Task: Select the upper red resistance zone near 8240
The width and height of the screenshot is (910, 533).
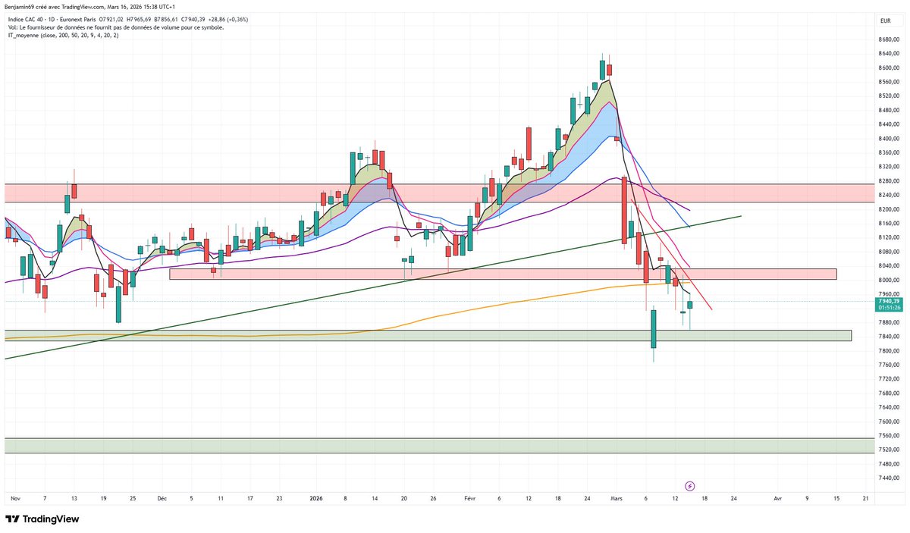Action: [440, 193]
